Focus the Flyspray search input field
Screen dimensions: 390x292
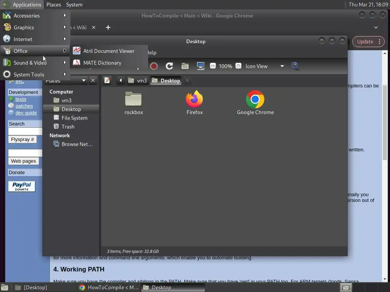(25, 131)
